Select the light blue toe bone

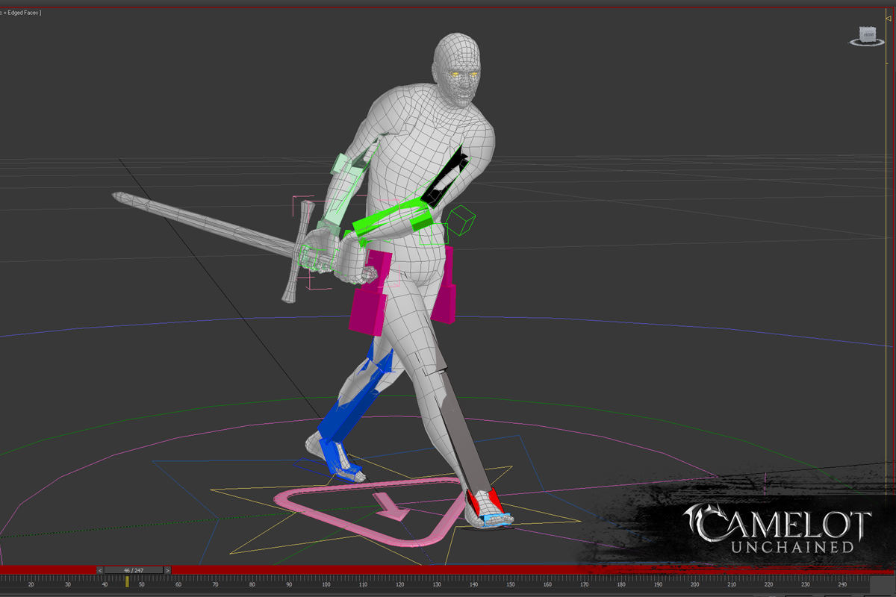coord(494,519)
